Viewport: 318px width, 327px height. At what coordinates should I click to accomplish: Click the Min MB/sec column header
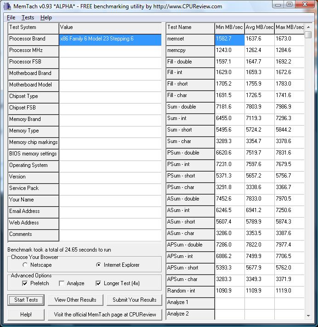(230, 29)
